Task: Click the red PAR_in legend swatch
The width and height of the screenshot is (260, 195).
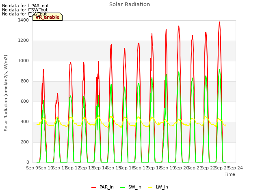Action: [94, 188]
